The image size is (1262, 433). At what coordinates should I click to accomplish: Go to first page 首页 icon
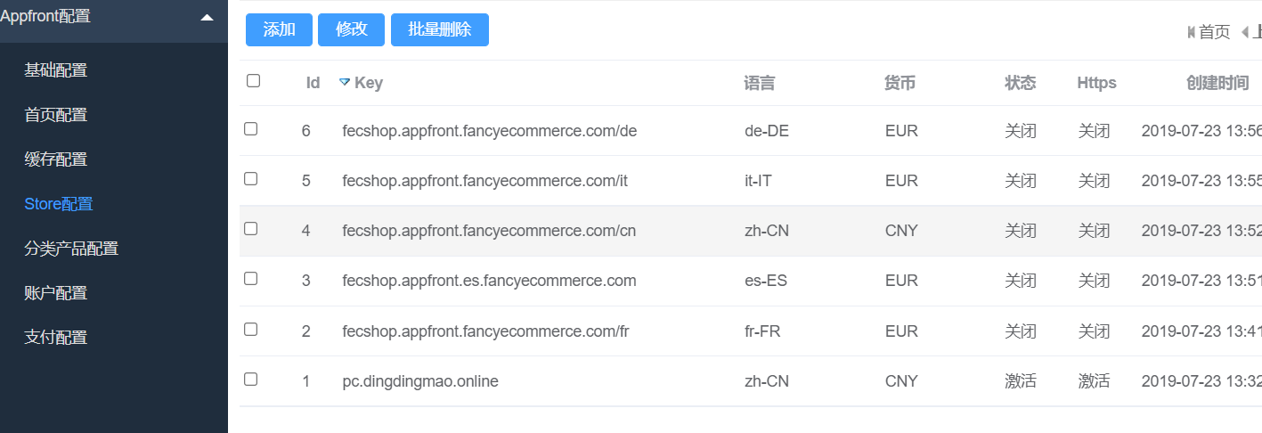[x=1192, y=32]
